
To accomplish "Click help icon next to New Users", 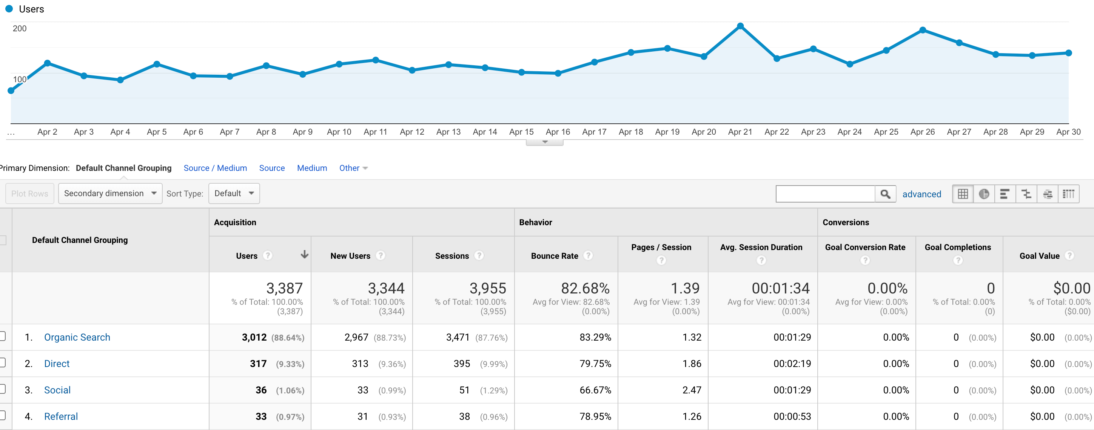I will 381,255.
